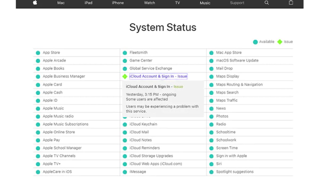Select the iCloud Notes text
This screenshot has height=179, width=319.
[141, 140]
